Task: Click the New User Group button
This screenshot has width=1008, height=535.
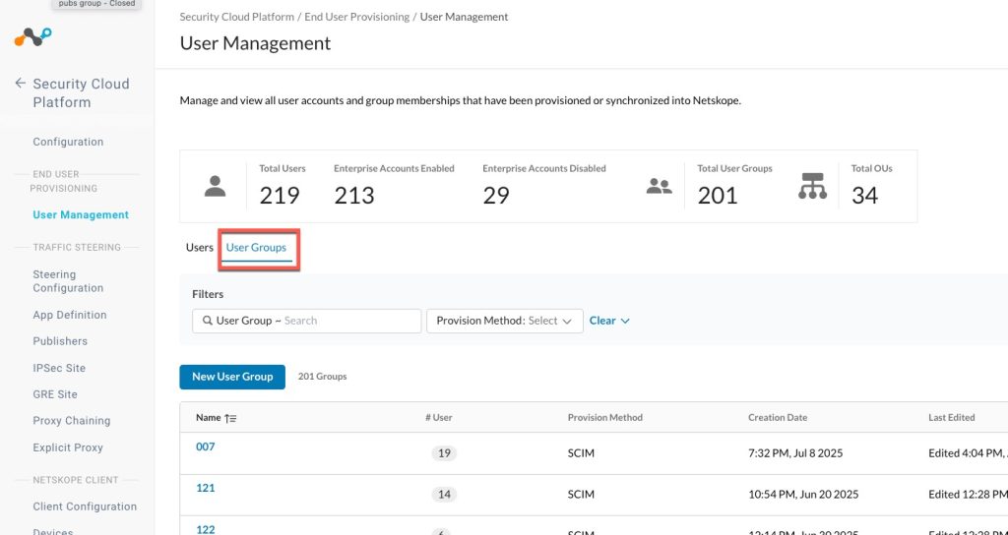Action: [x=232, y=377]
